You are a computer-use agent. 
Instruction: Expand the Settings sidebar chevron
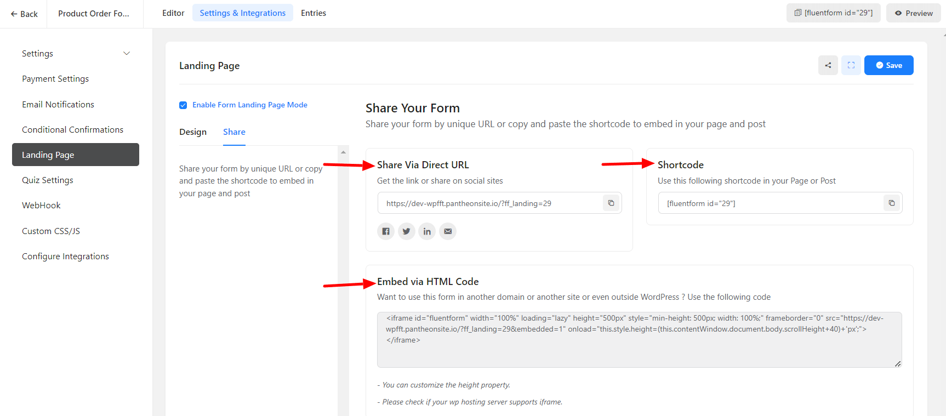(x=127, y=54)
